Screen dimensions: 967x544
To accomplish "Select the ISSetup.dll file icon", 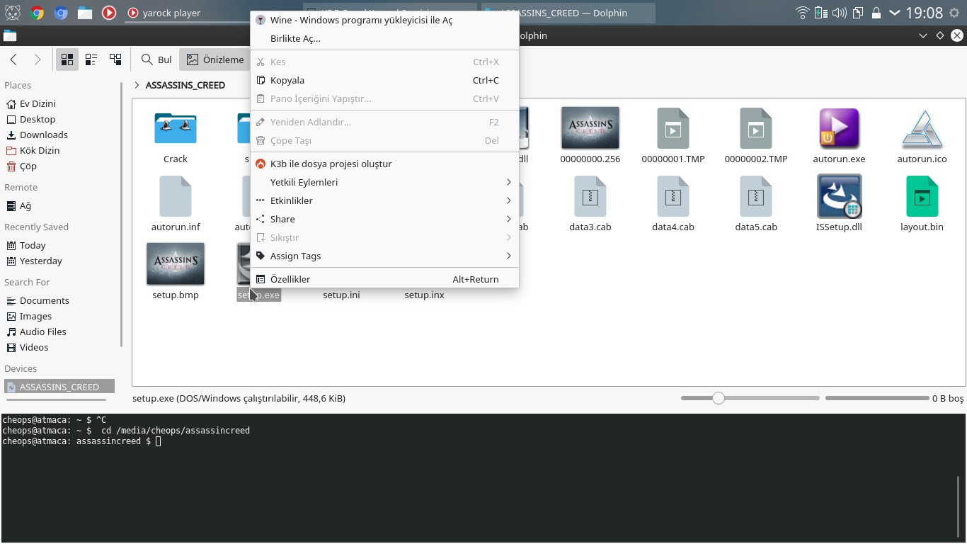I will click(x=839, y=197).
